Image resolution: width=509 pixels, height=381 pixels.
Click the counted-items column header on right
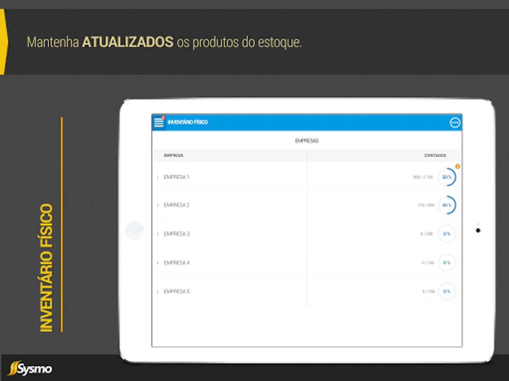(435, 155)
